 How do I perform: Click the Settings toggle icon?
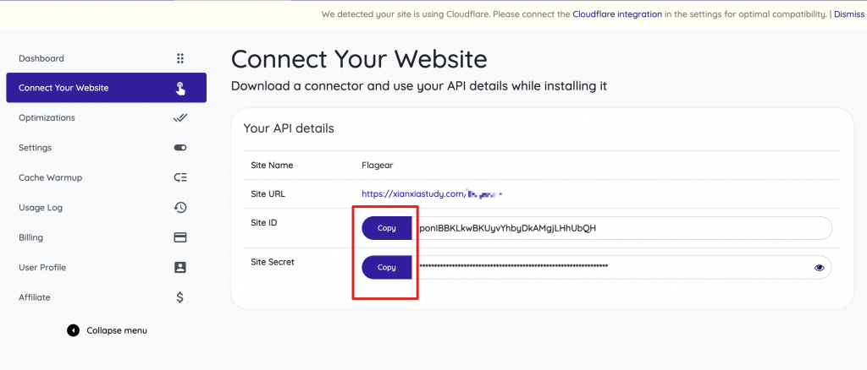tap(180, 148)
